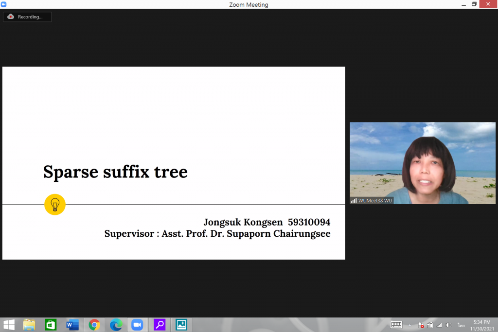The width and height of the screenshot is (498, 332).
Task: Open the Windows Start menu
Action: 9,325
